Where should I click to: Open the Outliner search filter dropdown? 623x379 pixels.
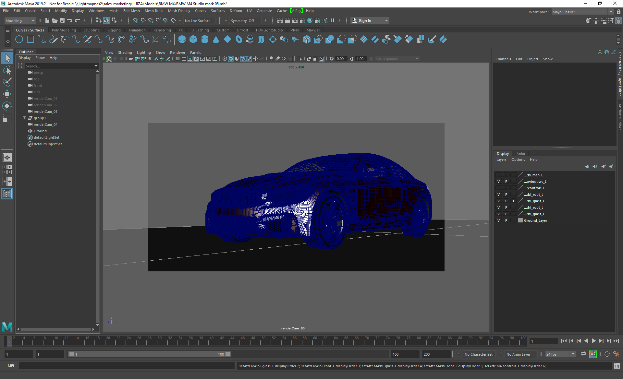tap(96, 66)
